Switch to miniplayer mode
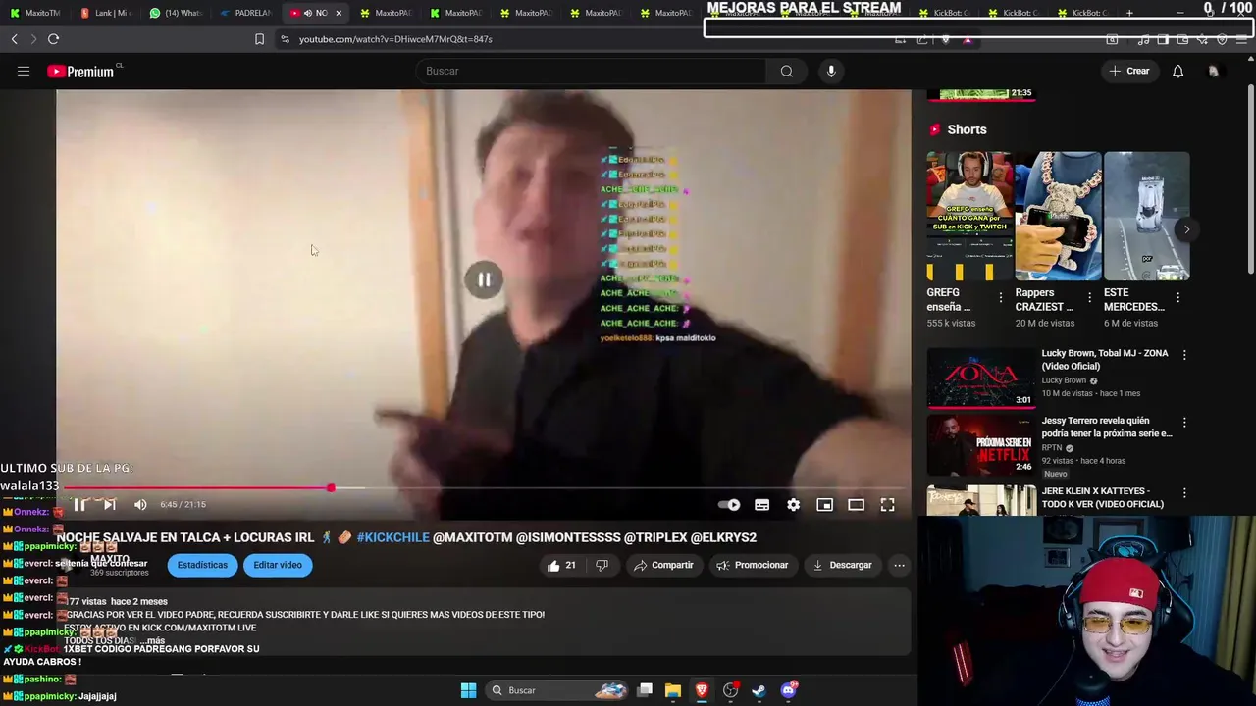The height and width of the screenshot is (706, 1256). click(x=824, y=505)
